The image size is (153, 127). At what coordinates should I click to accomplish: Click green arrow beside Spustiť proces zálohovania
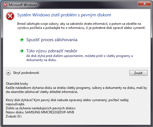pos(22,40)
